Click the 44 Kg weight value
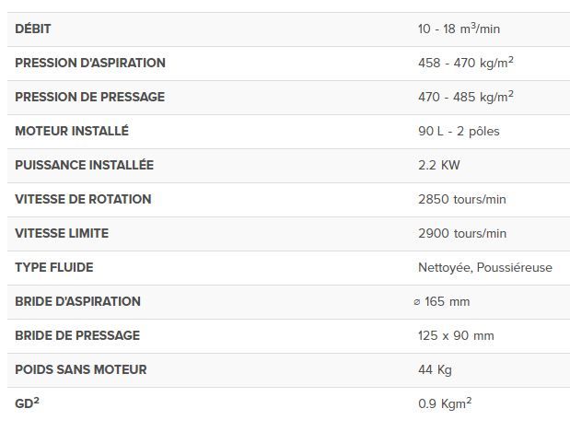 point(435,369)
